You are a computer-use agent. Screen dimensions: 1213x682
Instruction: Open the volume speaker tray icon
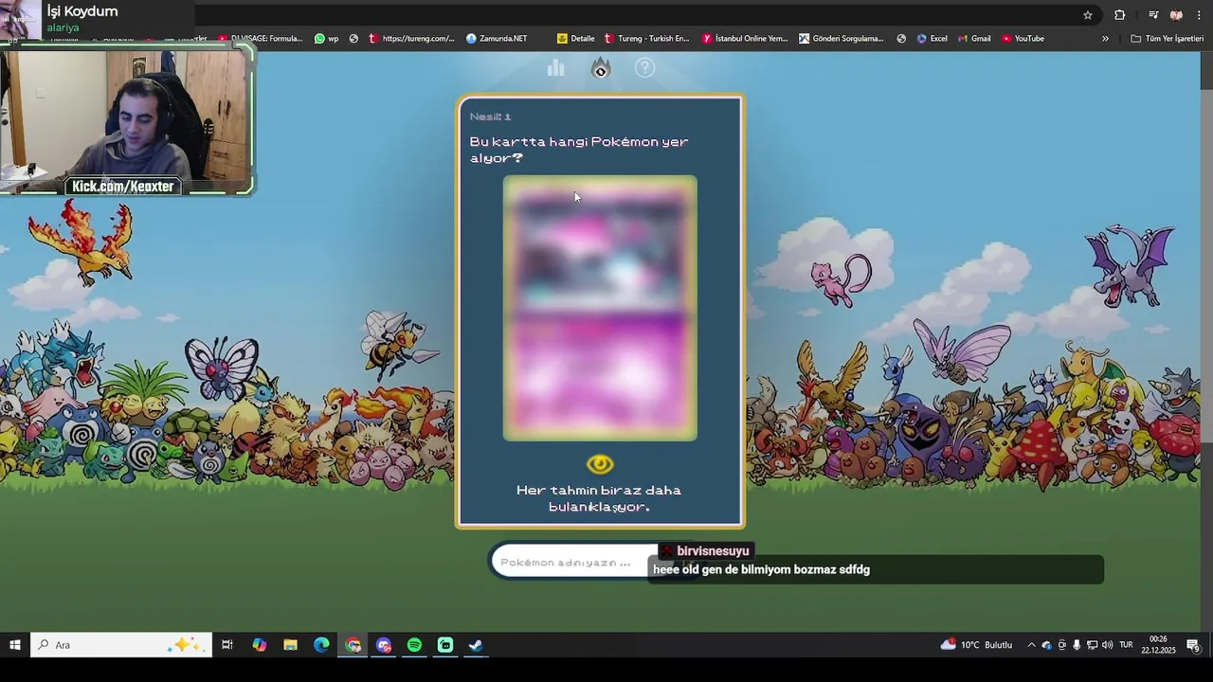1107,645
